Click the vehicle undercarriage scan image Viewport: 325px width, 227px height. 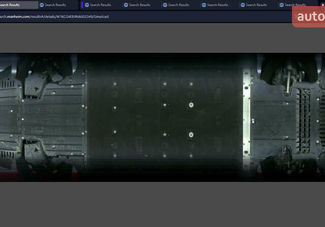coord(162,117)
